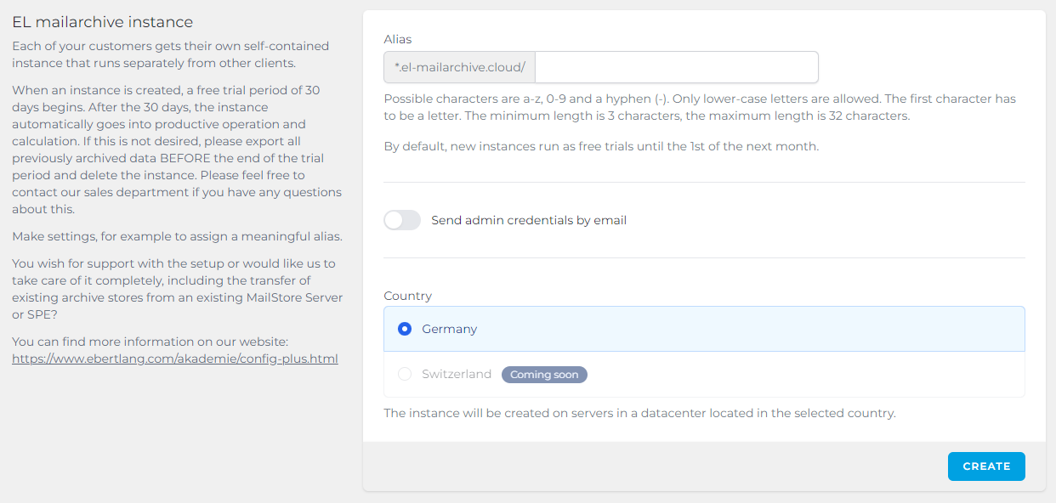The height and width of the screenshot is (503, 1056).
Task: Click the Alias text input field
Action: [676, 67]
